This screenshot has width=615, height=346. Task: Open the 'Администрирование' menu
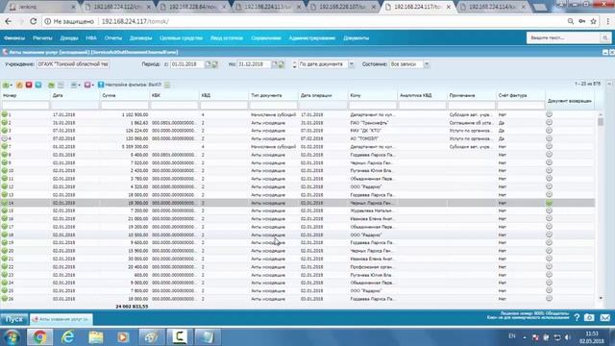click(311, 38)
